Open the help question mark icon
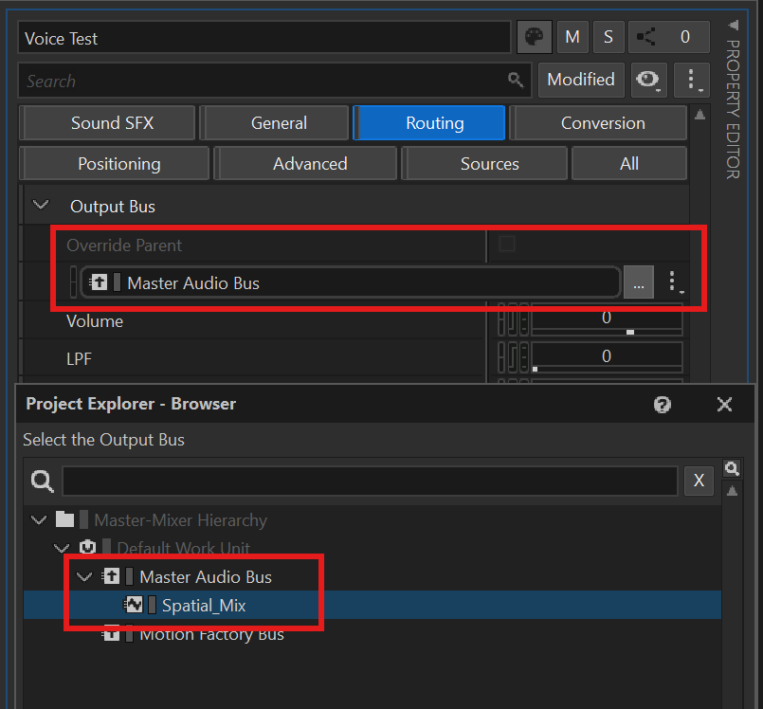 pyautogui.click(x=663, y=405)
